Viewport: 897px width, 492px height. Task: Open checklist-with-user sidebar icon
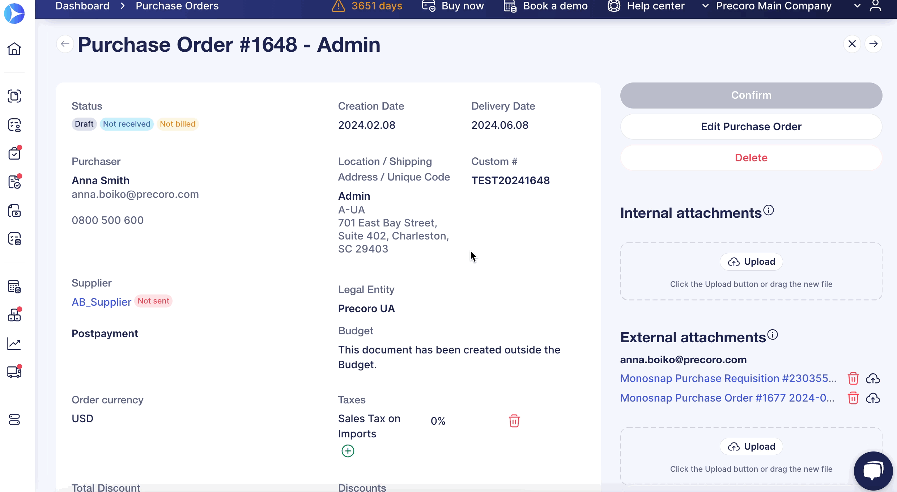coord(14,125)
